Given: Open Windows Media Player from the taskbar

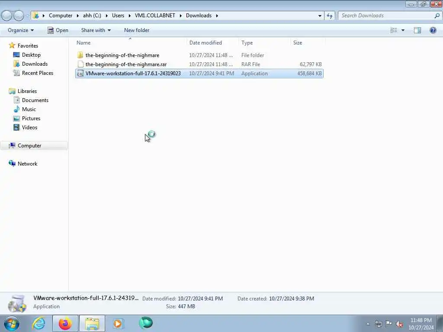Looking at the screenshot, I should (118, 323).
